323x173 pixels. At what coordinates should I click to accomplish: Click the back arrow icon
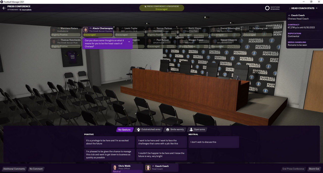click(4, 8)
